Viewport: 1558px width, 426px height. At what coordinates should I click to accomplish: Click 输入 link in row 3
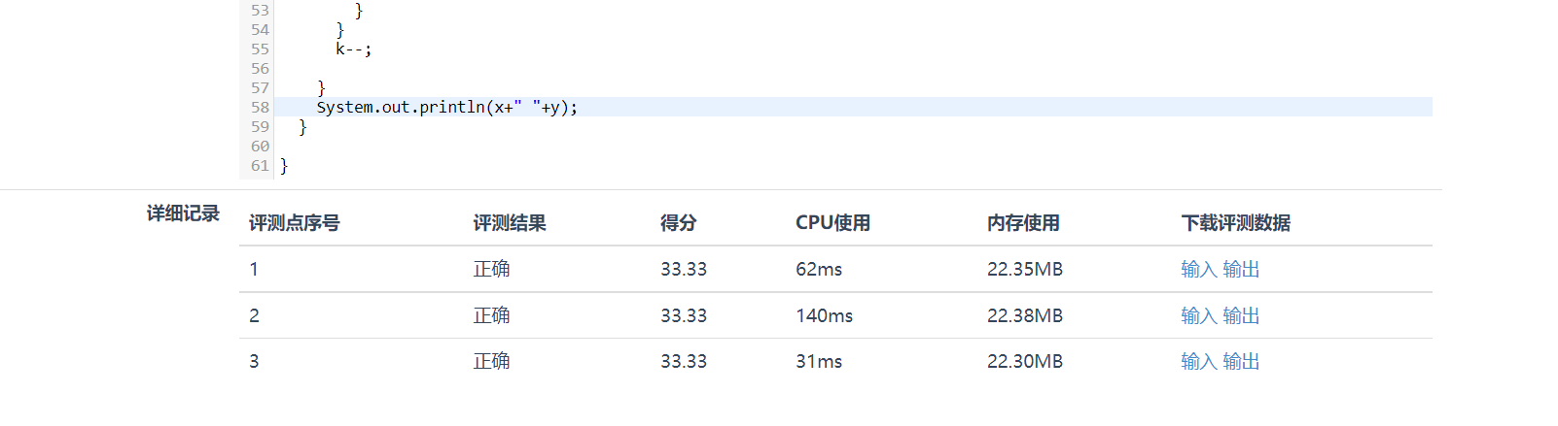click(1198, 361)
